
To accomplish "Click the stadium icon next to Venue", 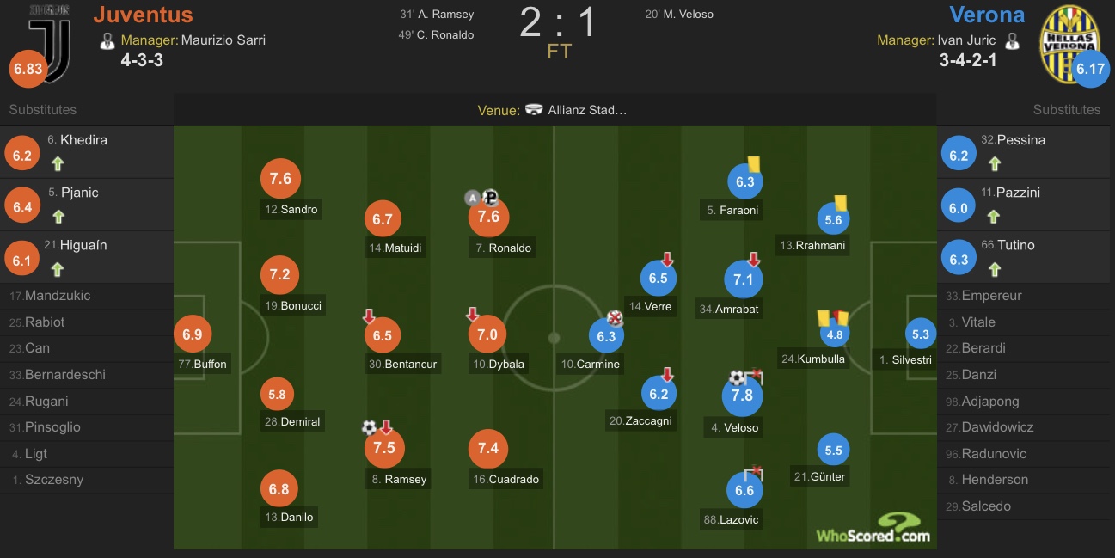I will pos(534,110).
